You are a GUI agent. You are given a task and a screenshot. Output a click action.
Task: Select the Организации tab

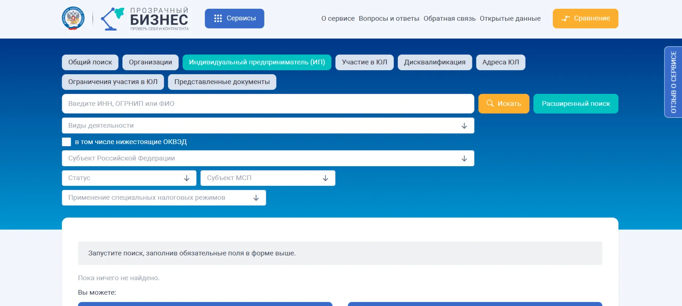point(150,62)
